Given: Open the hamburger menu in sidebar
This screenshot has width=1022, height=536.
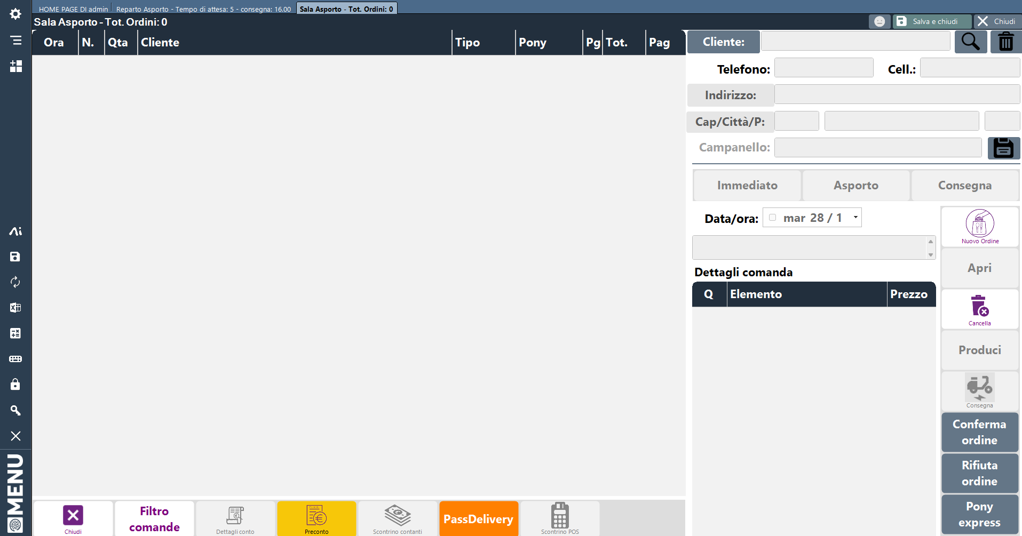Looking at the screenshot, I should [15, 41].
